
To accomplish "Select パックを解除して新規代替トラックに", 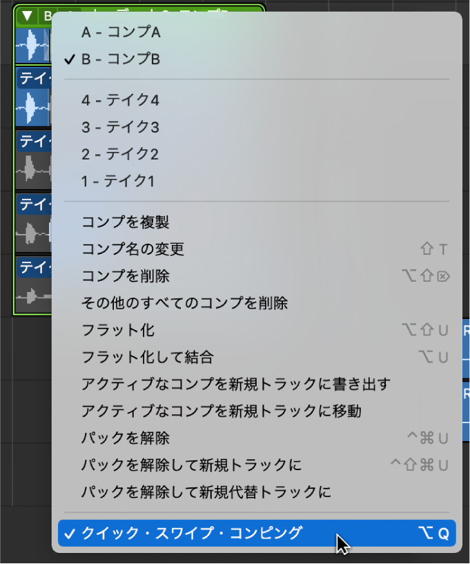I will point(257,492).
